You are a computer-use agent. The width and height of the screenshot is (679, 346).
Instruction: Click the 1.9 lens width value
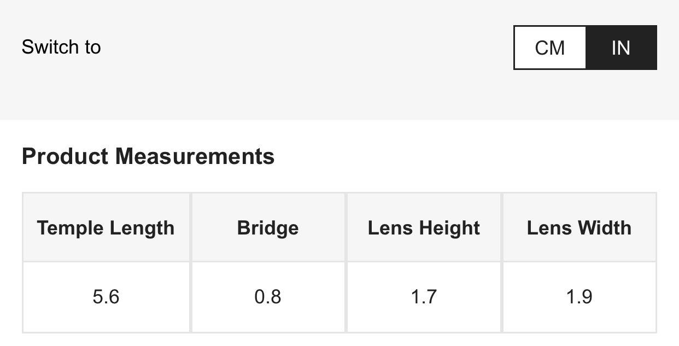click(579, 297)
